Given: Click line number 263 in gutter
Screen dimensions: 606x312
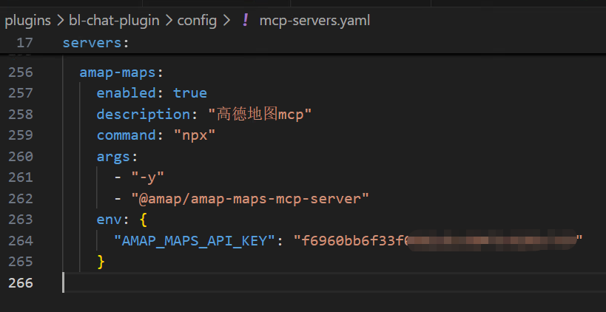Looking at the screenshot, I should 21,220.
